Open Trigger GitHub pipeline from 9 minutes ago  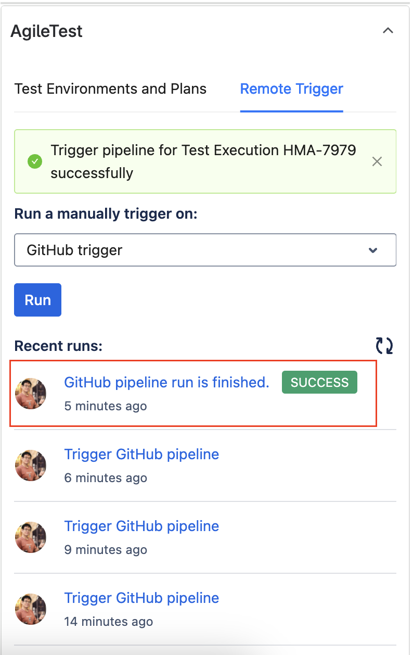tap(141, 526)
